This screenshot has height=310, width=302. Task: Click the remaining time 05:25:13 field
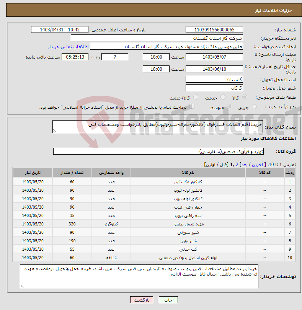pos(75,57)
